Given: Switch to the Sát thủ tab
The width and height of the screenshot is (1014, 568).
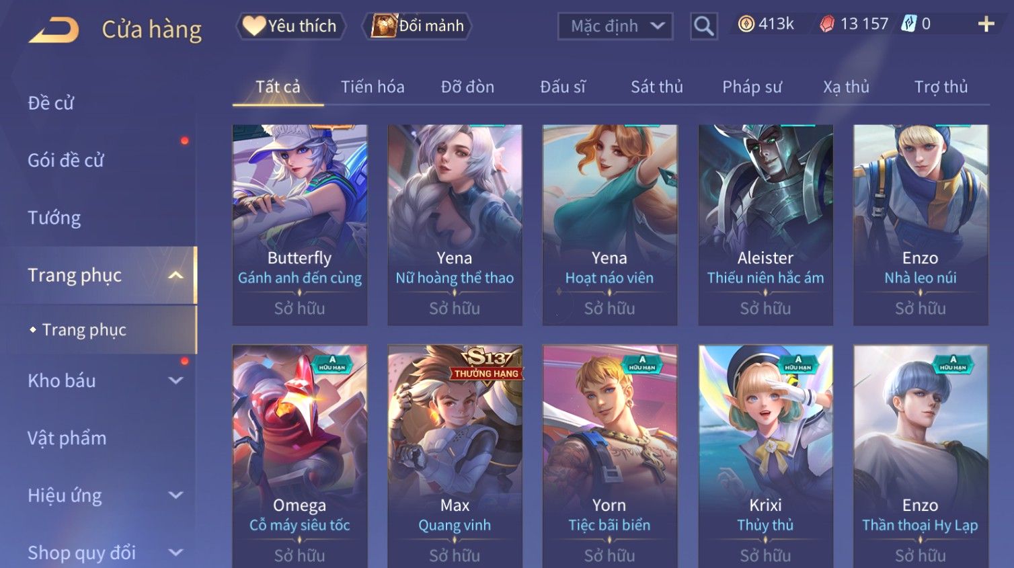Looking at the screenshot, I should click(x=656, y=87).
